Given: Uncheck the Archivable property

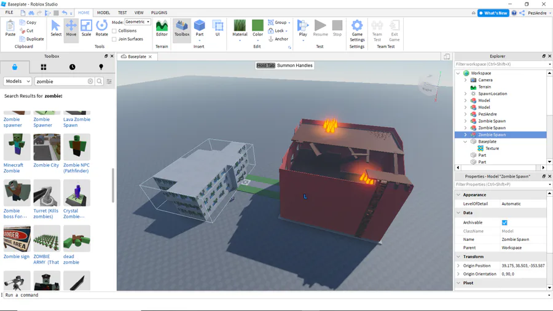Looking at the screenshot, I should click(x=504, y=222).
